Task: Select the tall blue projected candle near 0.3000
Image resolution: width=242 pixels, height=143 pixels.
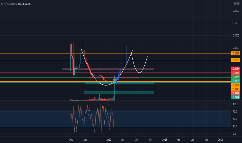Action: (x=126, y=54)
